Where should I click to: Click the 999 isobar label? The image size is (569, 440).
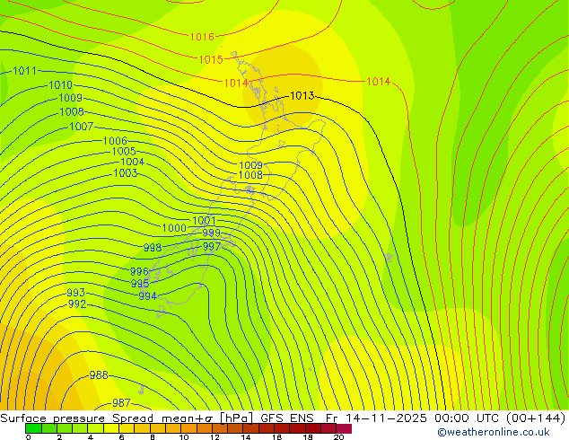coord(211,233)
